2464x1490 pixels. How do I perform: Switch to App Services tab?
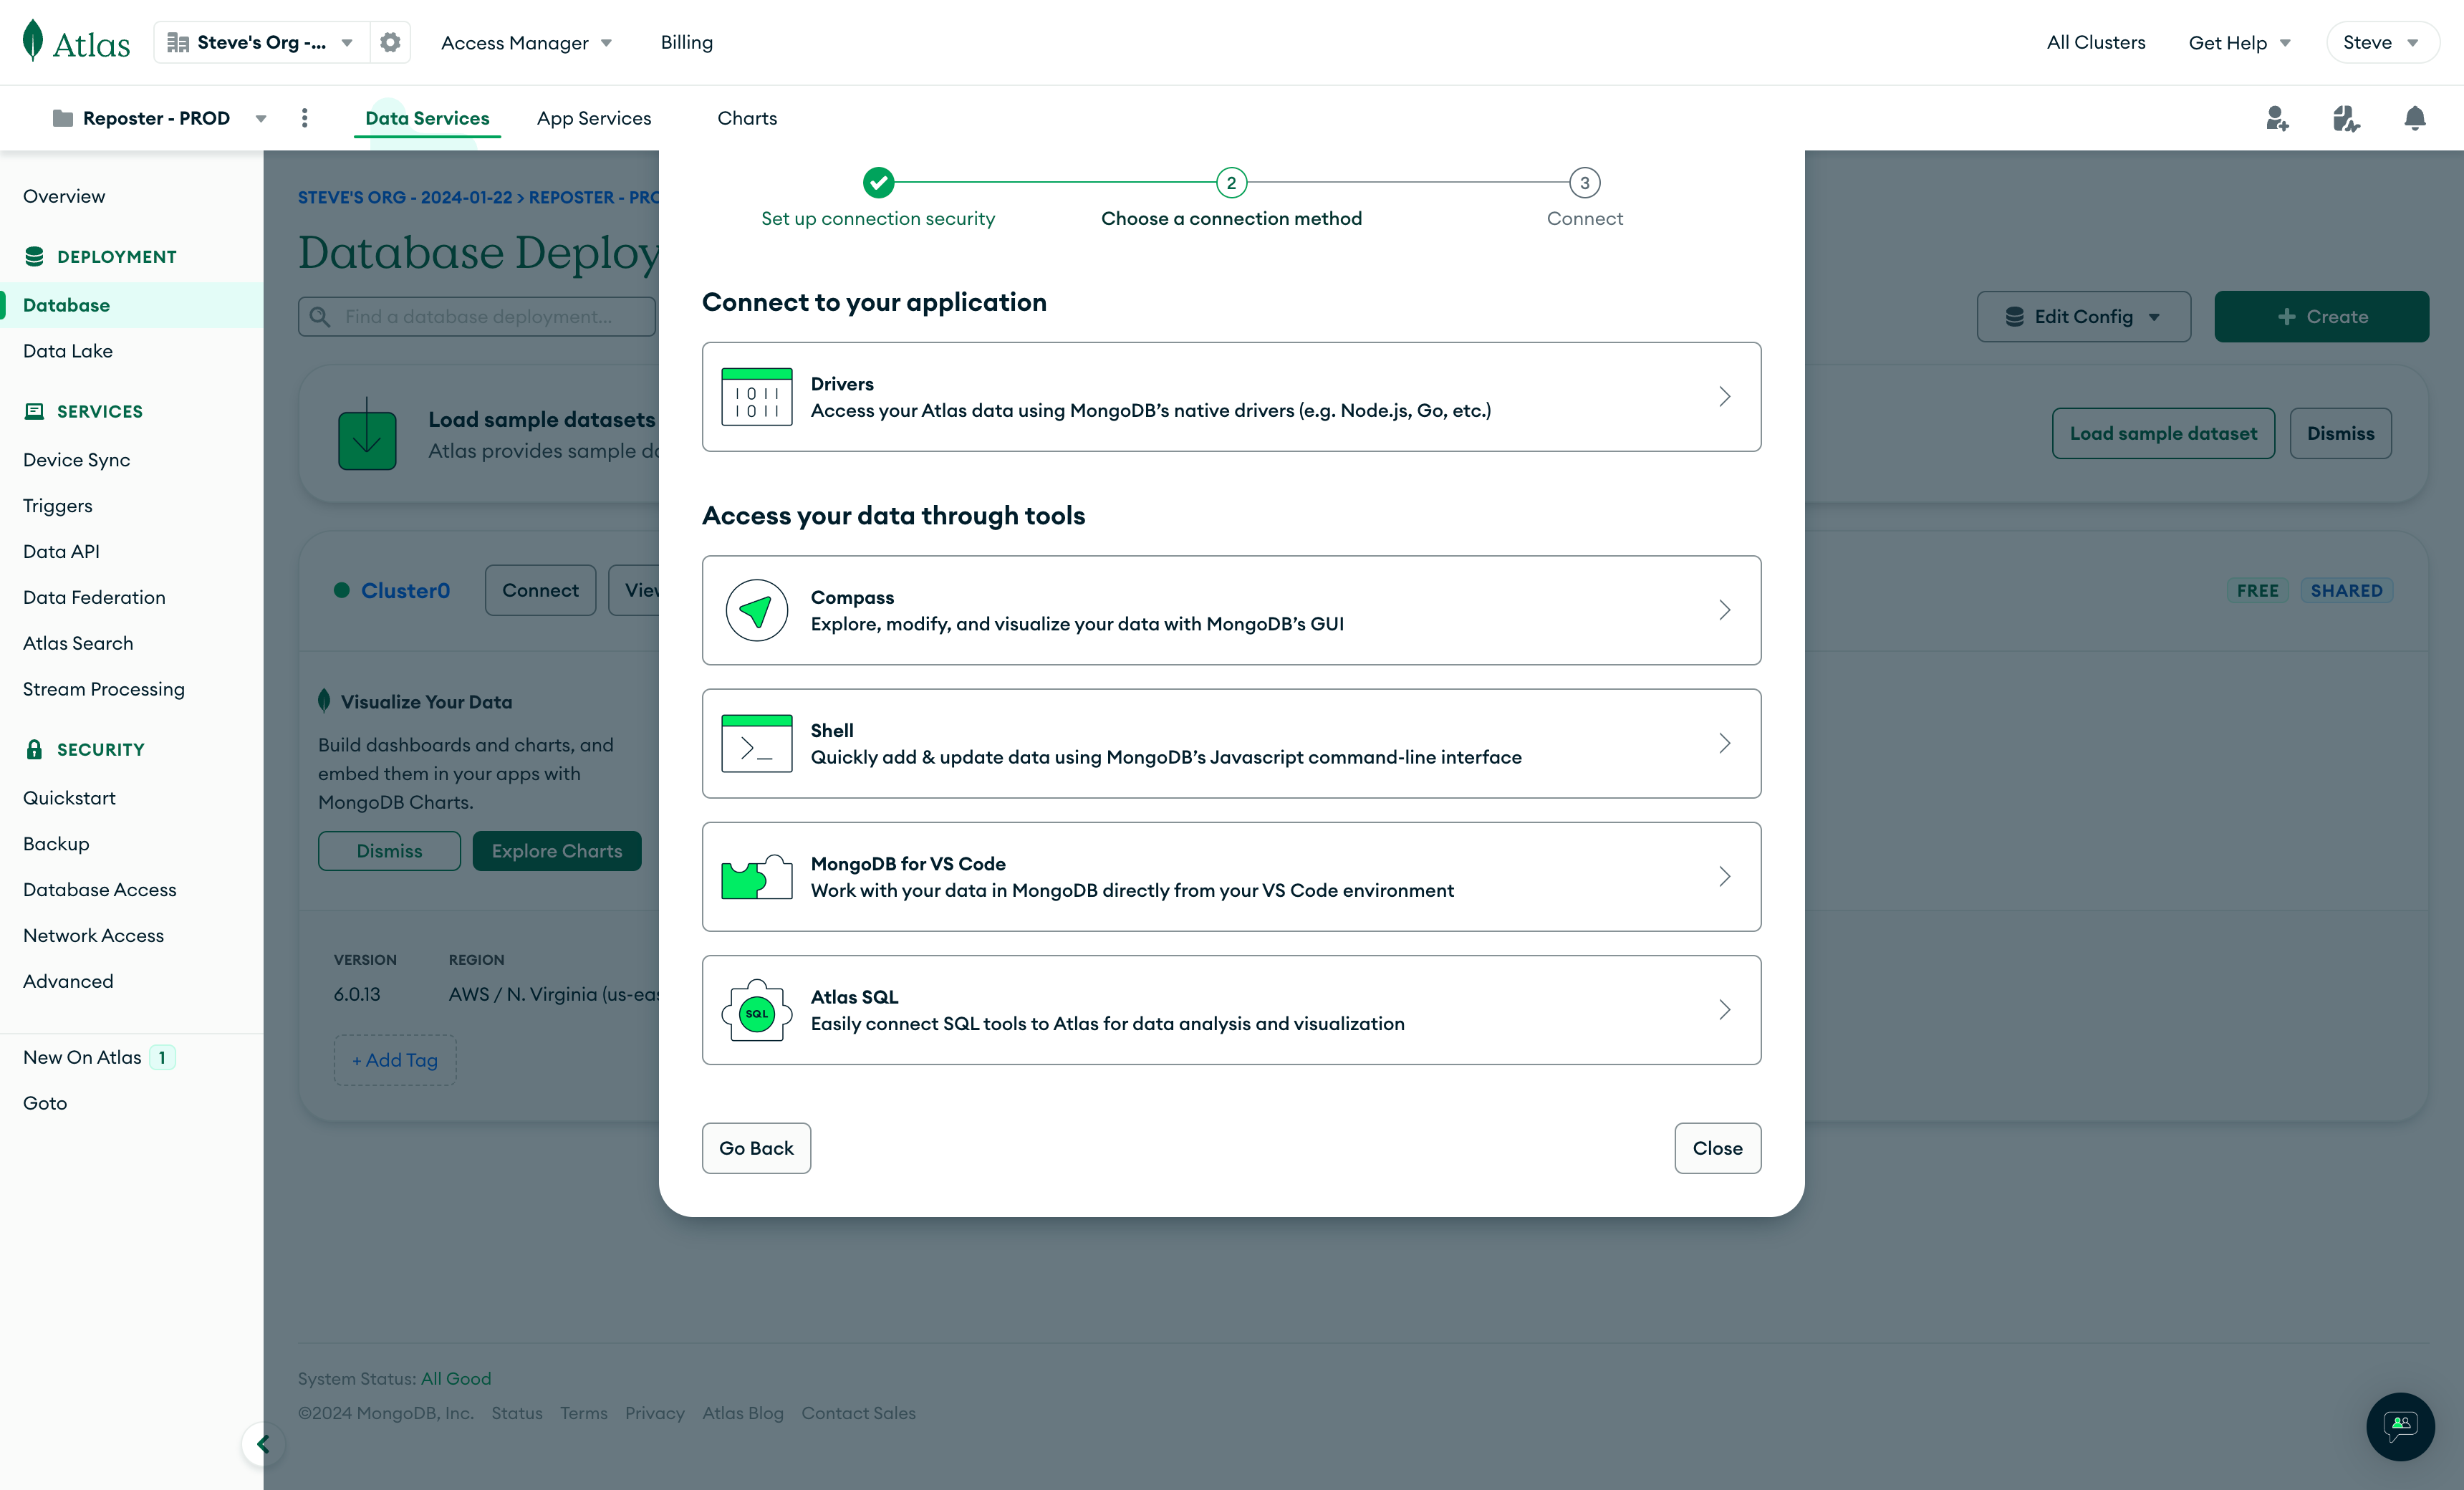click(x=594, y=118)
